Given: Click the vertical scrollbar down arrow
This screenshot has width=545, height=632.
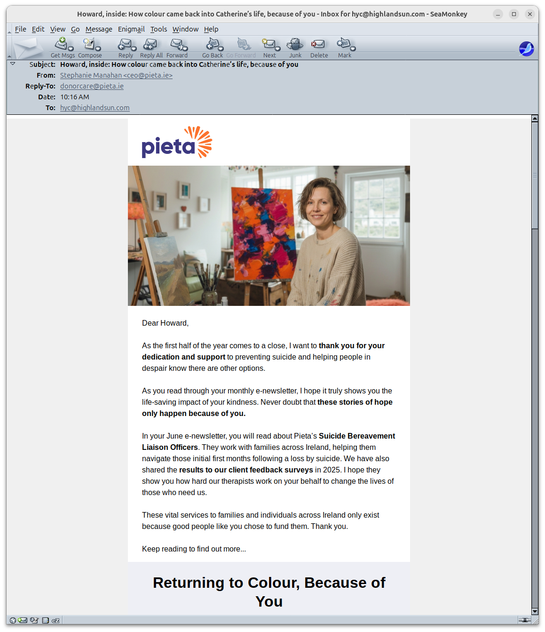Looking at the screenshot, I should tap(535, 611).
